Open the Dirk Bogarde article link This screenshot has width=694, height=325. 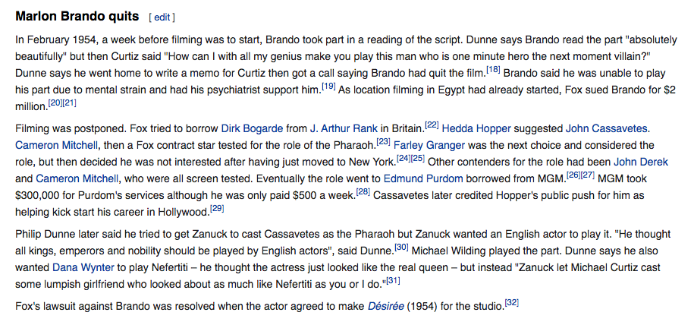(x=251, y=128)
